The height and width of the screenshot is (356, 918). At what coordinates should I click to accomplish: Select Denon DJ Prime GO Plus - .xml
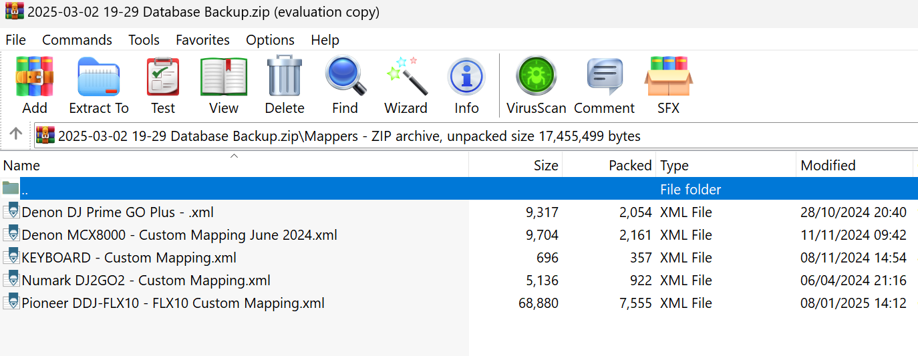click(x=118, y=212)
